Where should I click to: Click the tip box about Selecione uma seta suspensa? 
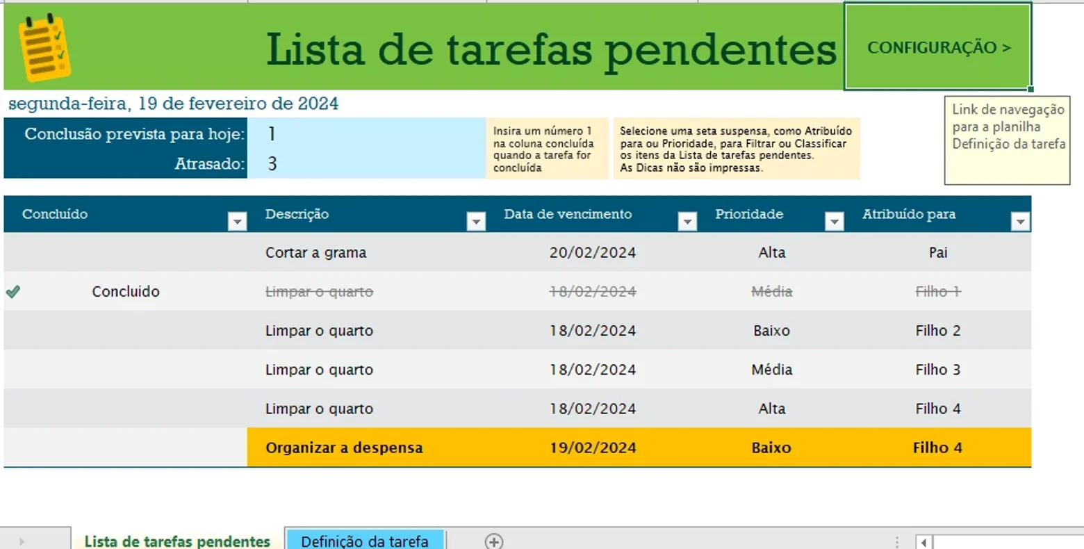pyautogui.click(x=737, y=149)
